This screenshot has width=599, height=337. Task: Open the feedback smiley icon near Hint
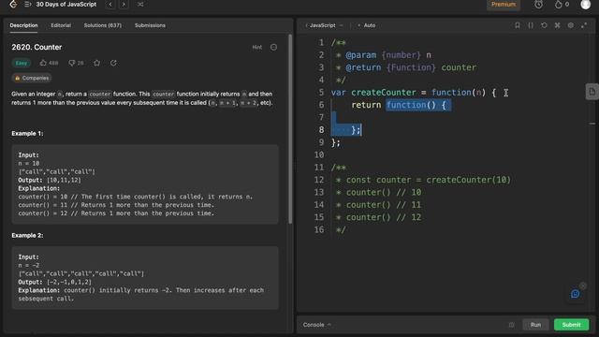[x=273, y=48]
